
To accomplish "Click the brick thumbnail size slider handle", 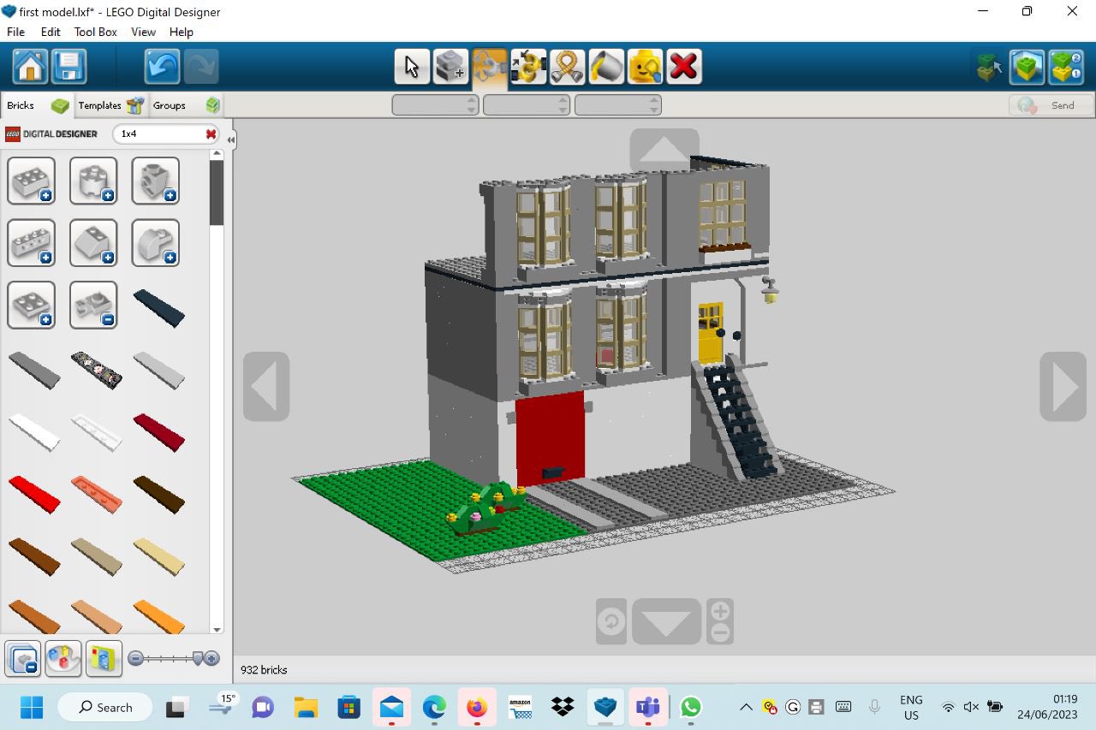I will [198, 658].
